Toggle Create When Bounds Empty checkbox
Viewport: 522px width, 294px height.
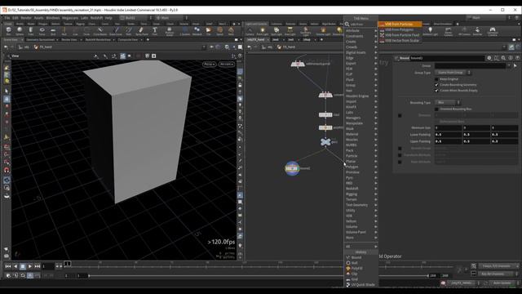tap(436, 91)
